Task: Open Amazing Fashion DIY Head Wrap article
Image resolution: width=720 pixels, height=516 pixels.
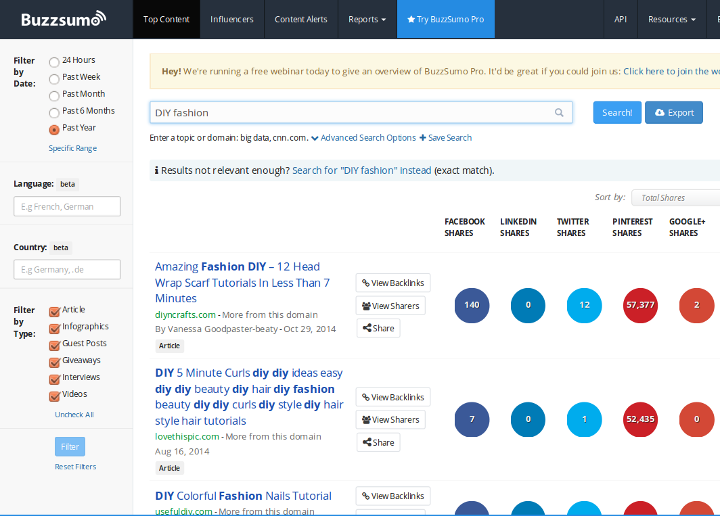Action: point(242,282)
